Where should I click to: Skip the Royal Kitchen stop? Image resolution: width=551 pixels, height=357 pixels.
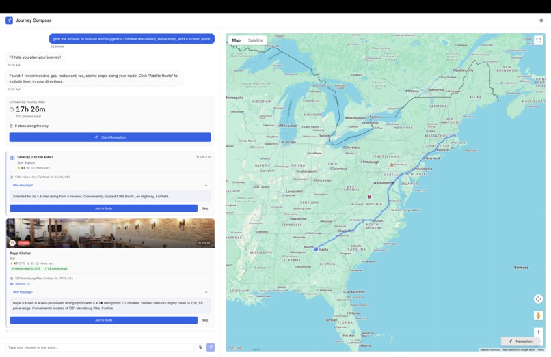coord(205,320)
